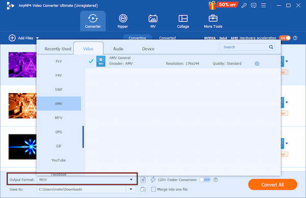The image size is (306, 198).
Task: Turn off hardware acceleration toggle
Action: pyautogui.click(x=285, y=38)
